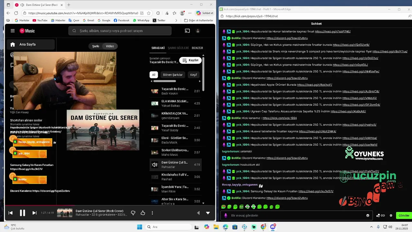The image size is (412, 232).
Task: Open Edge tab actions menu
Action: [8, 5]
